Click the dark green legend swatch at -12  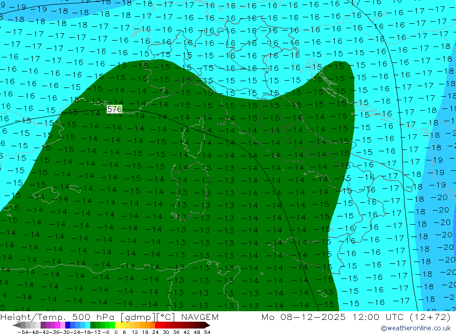click(x=93, y=325)
